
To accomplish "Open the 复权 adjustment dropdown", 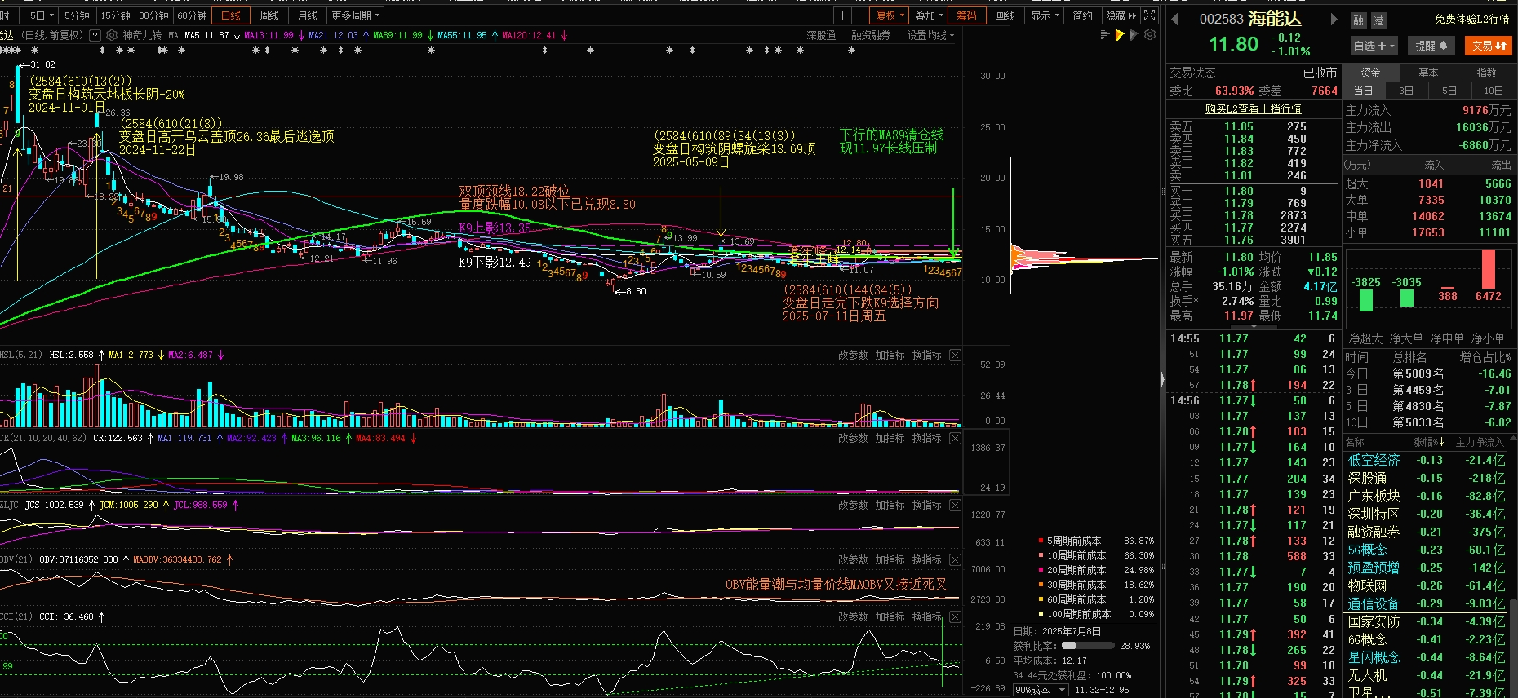I will (890, 15).
